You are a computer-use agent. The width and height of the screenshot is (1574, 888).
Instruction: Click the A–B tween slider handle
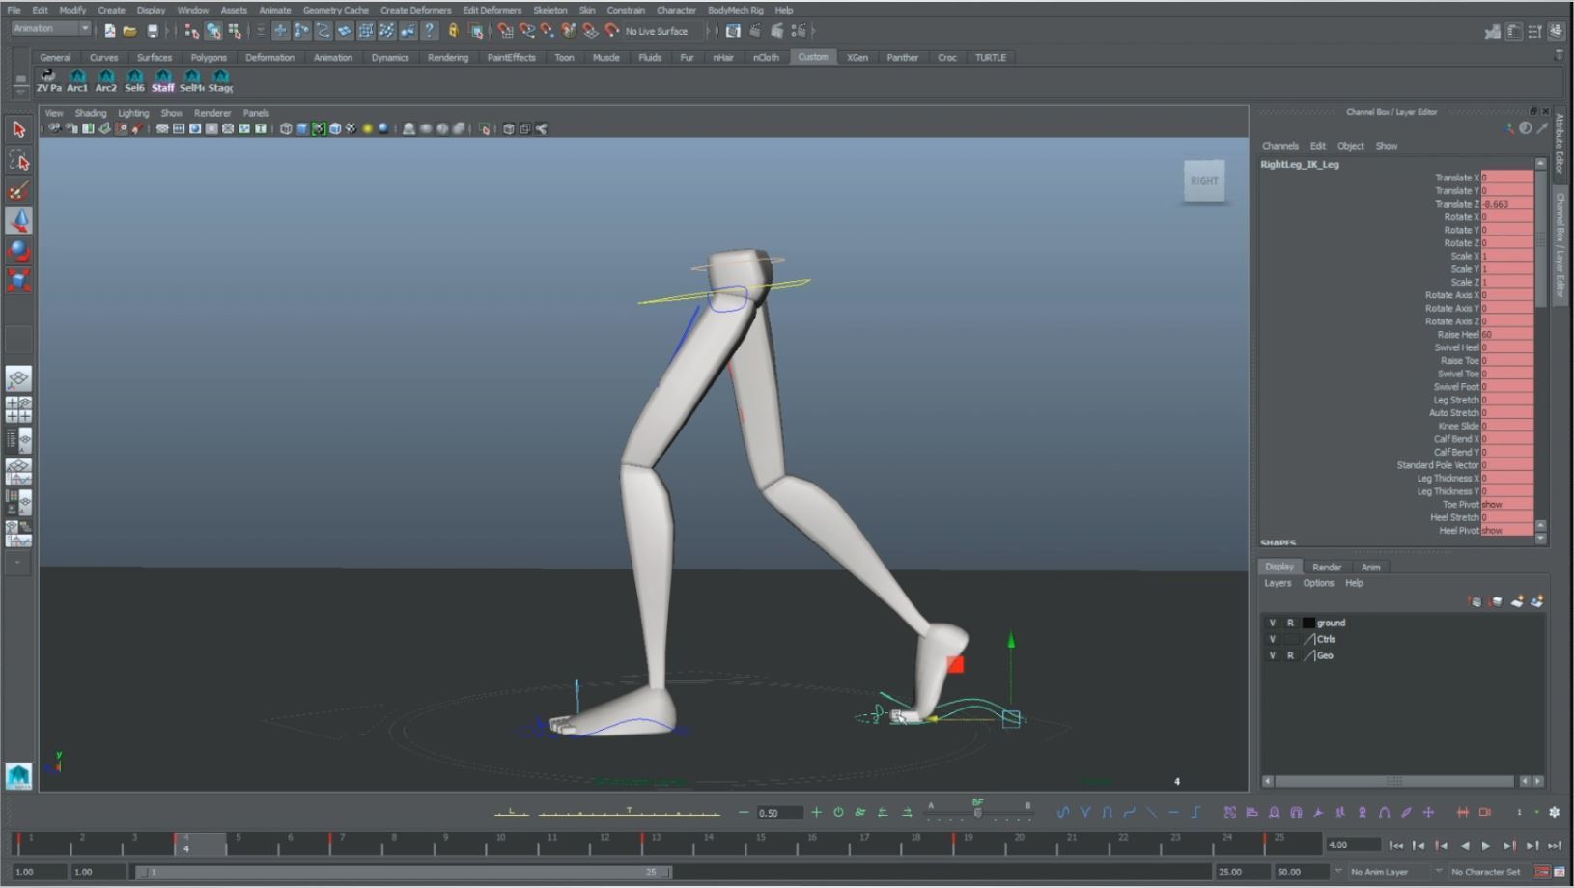tap(978, 813)
